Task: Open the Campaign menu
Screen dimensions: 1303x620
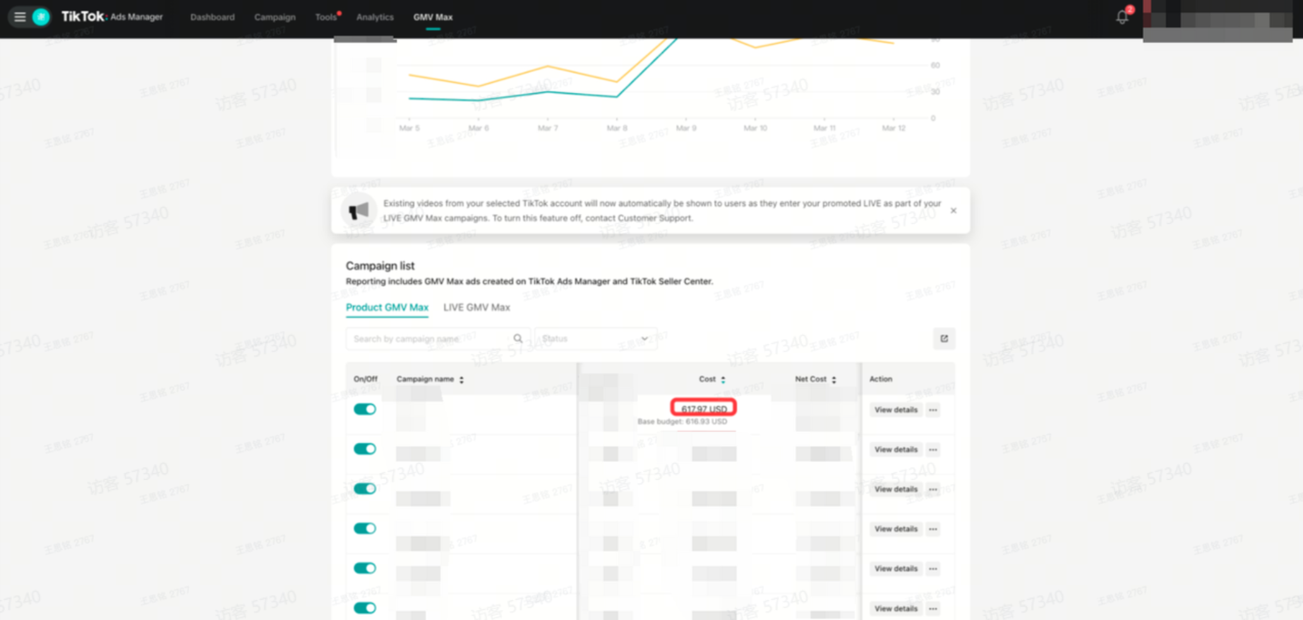Action: pyautogui.click(x=275, y=17)
